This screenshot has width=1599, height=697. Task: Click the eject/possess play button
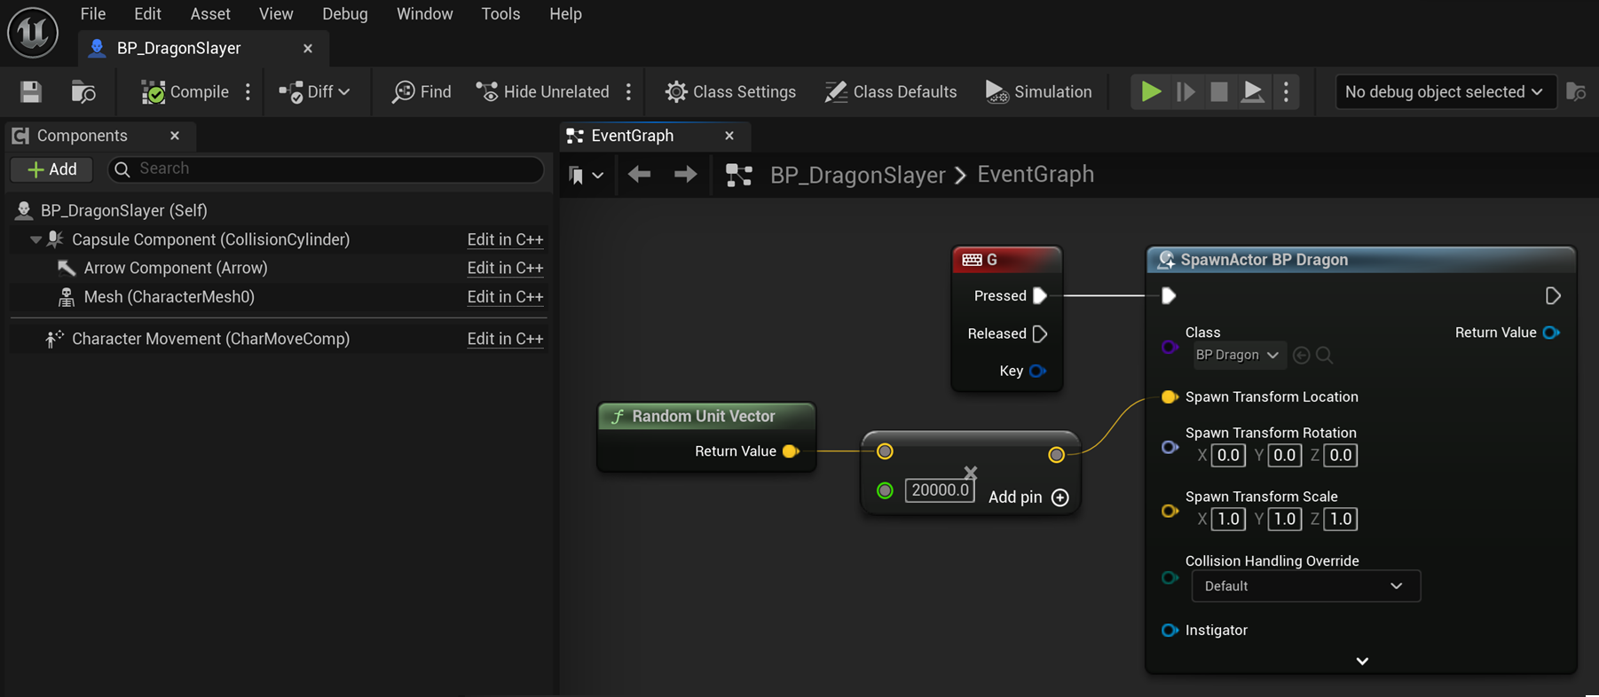coord(1253,91)
